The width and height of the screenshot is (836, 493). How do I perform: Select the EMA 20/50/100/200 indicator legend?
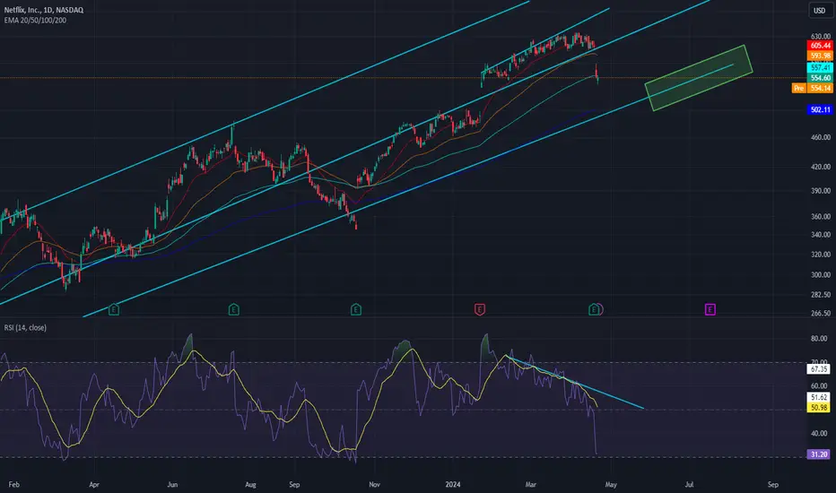point(35,21)
